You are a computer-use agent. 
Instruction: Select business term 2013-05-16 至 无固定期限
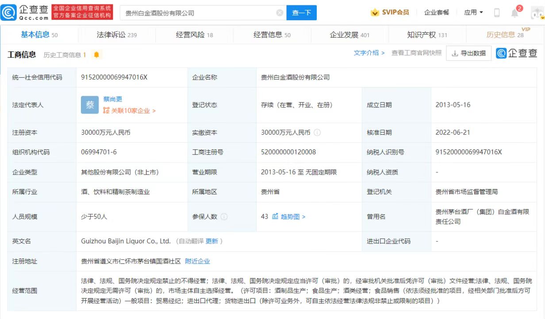pos(299,172)
